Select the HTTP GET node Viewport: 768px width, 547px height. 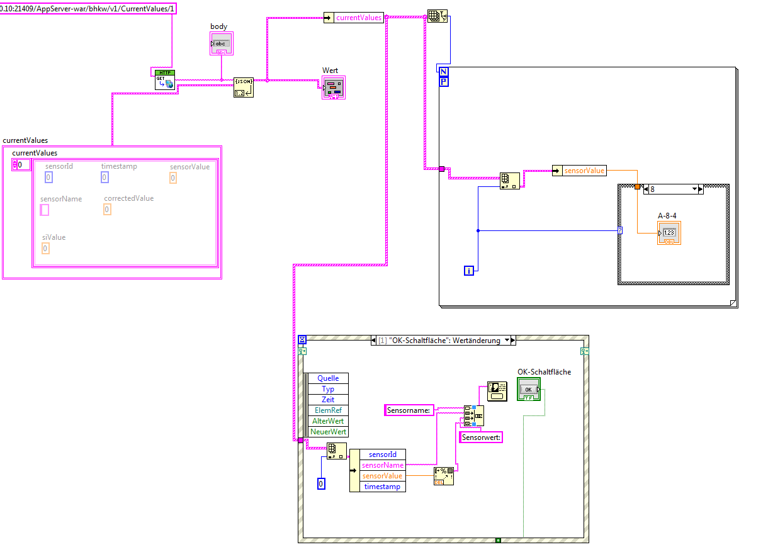coord(165,80)
